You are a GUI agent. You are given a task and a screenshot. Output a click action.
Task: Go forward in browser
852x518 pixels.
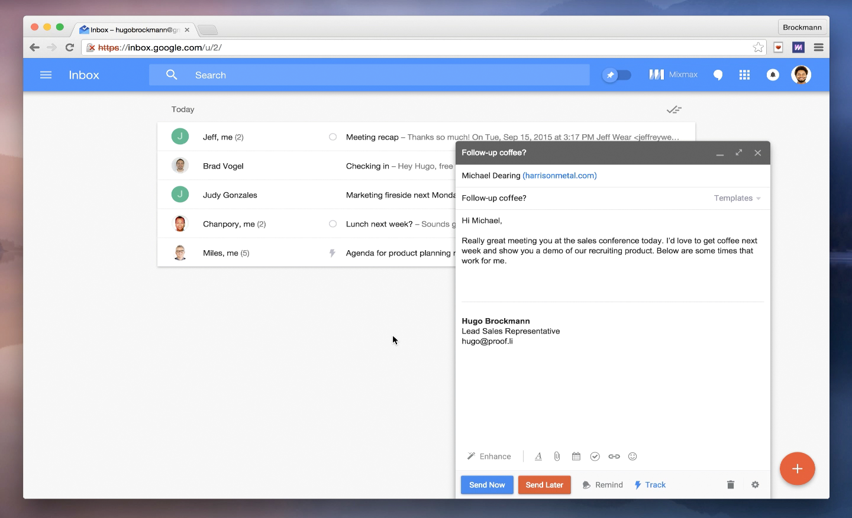51,47
